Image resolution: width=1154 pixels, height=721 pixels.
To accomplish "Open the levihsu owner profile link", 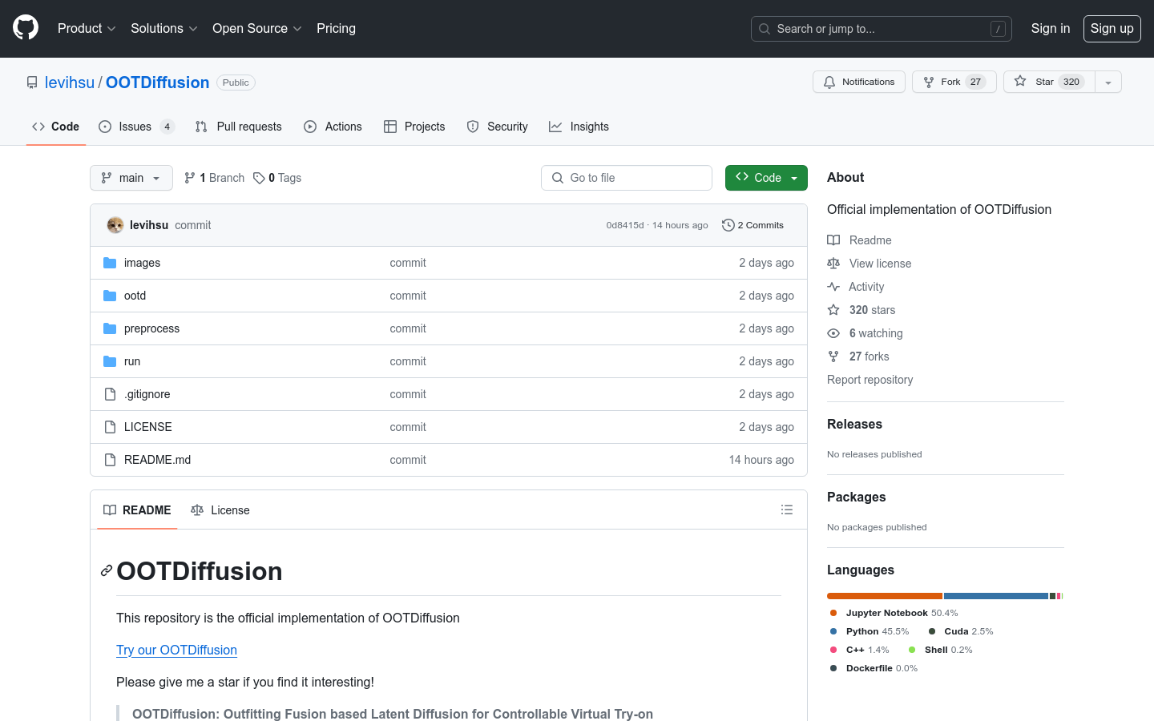I will tap(70, 83).
